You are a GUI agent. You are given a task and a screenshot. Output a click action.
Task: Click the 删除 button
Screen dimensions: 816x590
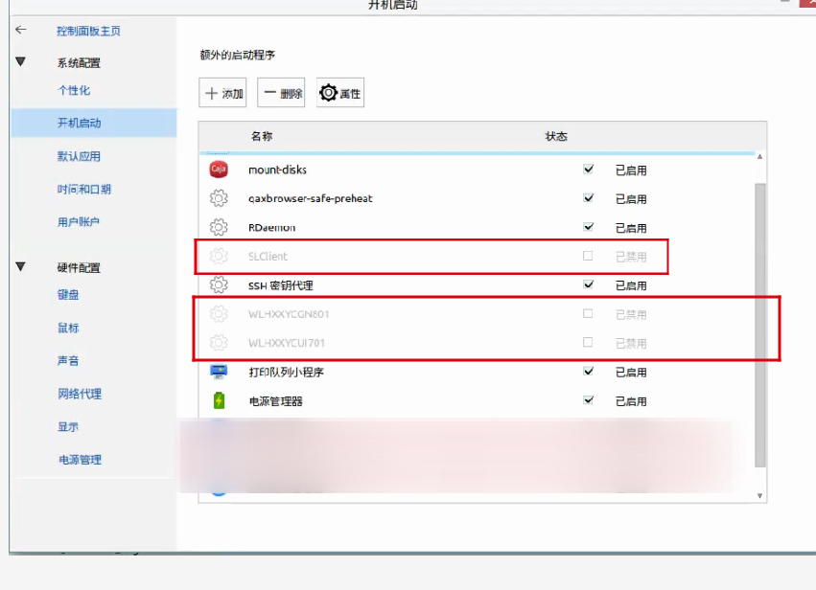[281, 94]
